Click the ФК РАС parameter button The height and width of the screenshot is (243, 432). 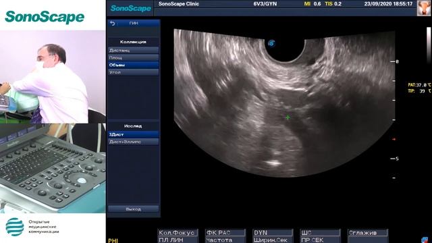coord(225,233)
